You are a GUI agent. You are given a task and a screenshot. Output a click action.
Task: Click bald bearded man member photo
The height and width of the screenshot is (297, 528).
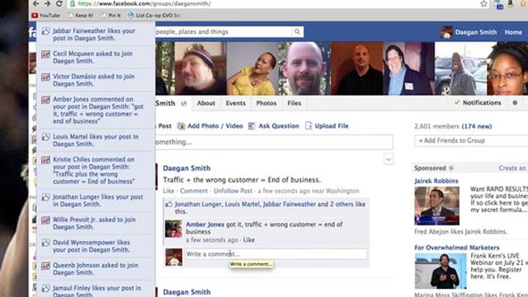coord(304,68)
